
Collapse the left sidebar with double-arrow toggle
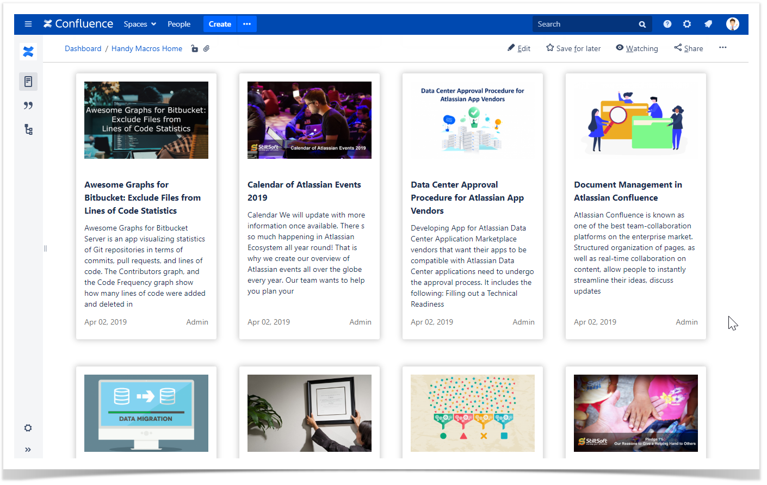[x=28, y=450]
